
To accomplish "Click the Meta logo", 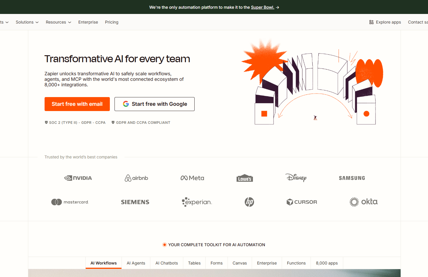I will (x=192, y=178).
